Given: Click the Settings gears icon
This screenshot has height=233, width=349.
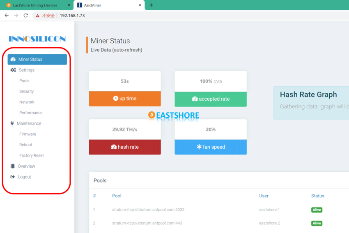Looking at the screenshot, I should point(13,70).
